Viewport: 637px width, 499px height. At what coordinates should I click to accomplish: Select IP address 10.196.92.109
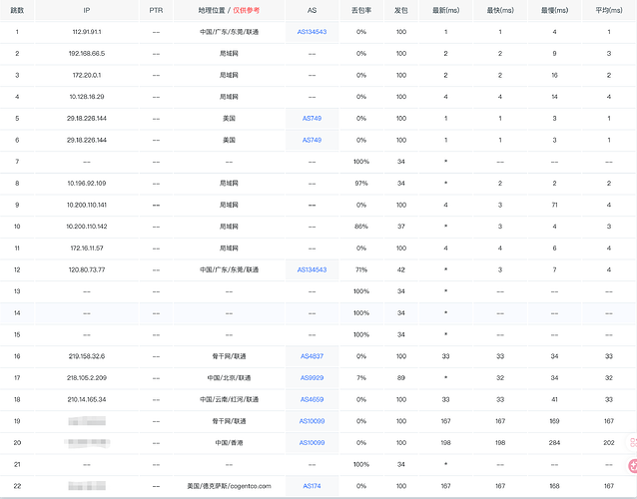(x=87, y=183)
